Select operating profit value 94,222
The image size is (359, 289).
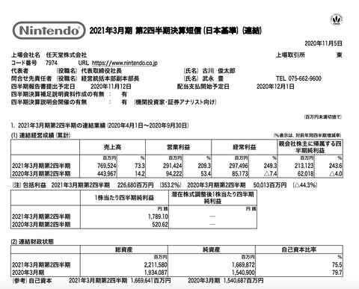(x=174, y=173)
